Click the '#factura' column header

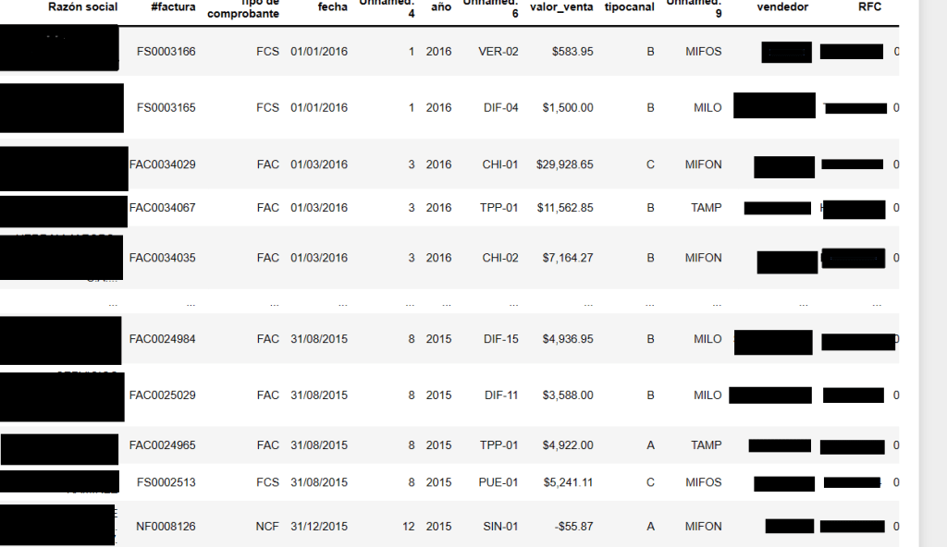(173, 7)
